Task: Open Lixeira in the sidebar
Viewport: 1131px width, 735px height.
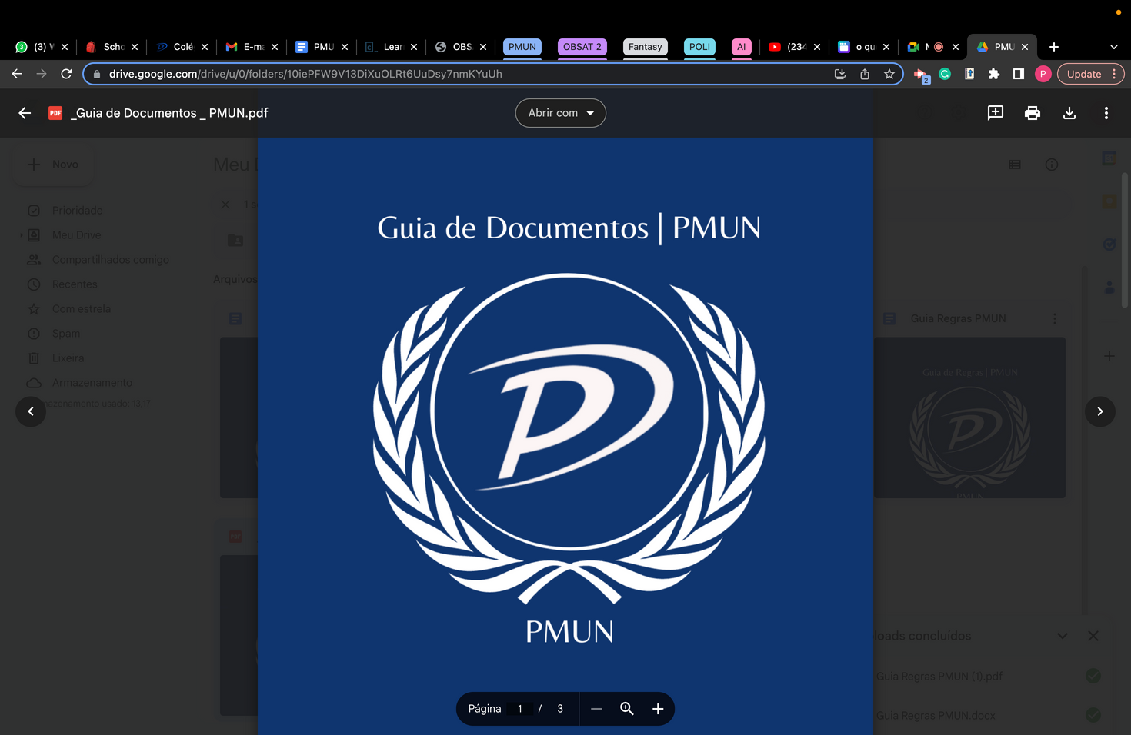Action: tap(68, 358)
